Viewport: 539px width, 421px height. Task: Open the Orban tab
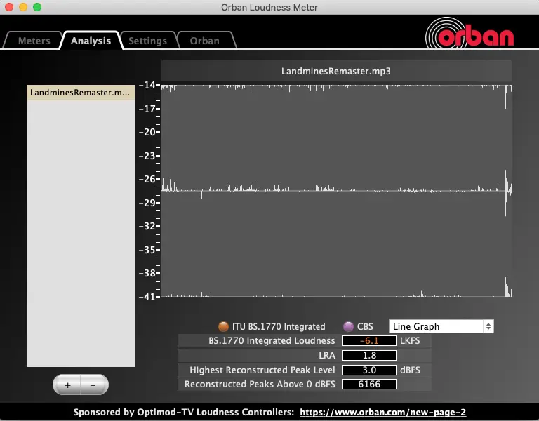coord(204,41)
